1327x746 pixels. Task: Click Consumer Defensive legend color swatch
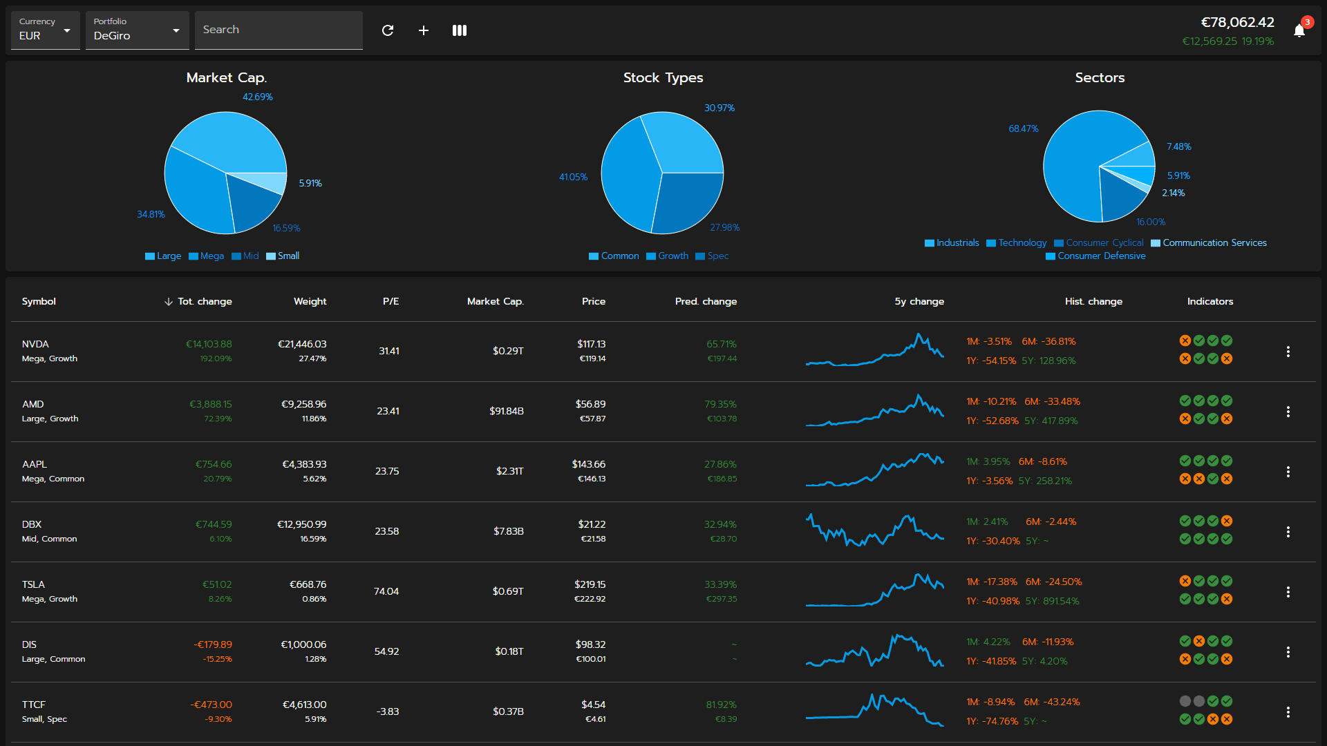pyautogui.click(x=1051, y=256)
